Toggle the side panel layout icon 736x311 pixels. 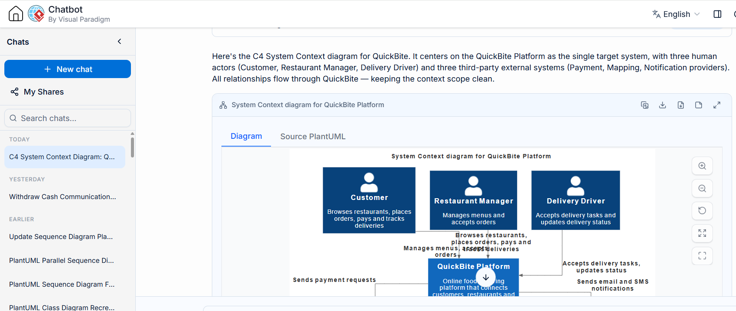coord(718,14)
